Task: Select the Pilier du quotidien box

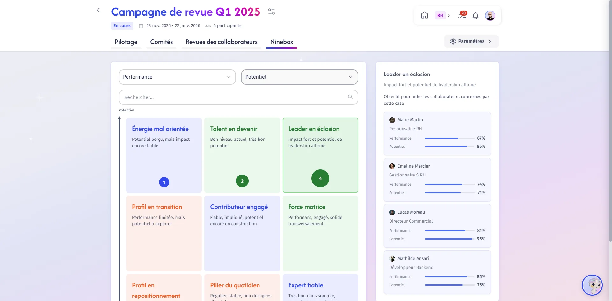Action: (x=242, y=288)
